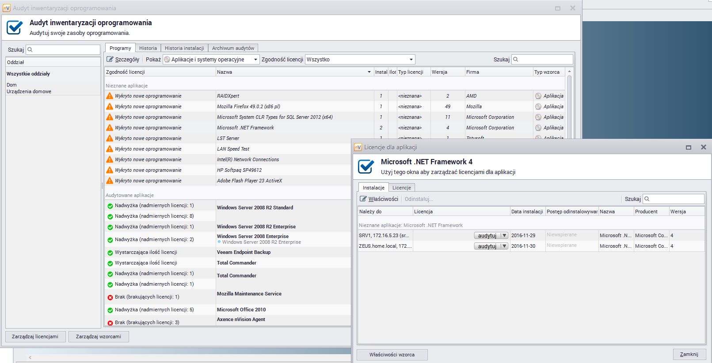Click warning icon on Microsoft .NET Framework row
This screenshot has width=712, height=363.
(110, 128)
